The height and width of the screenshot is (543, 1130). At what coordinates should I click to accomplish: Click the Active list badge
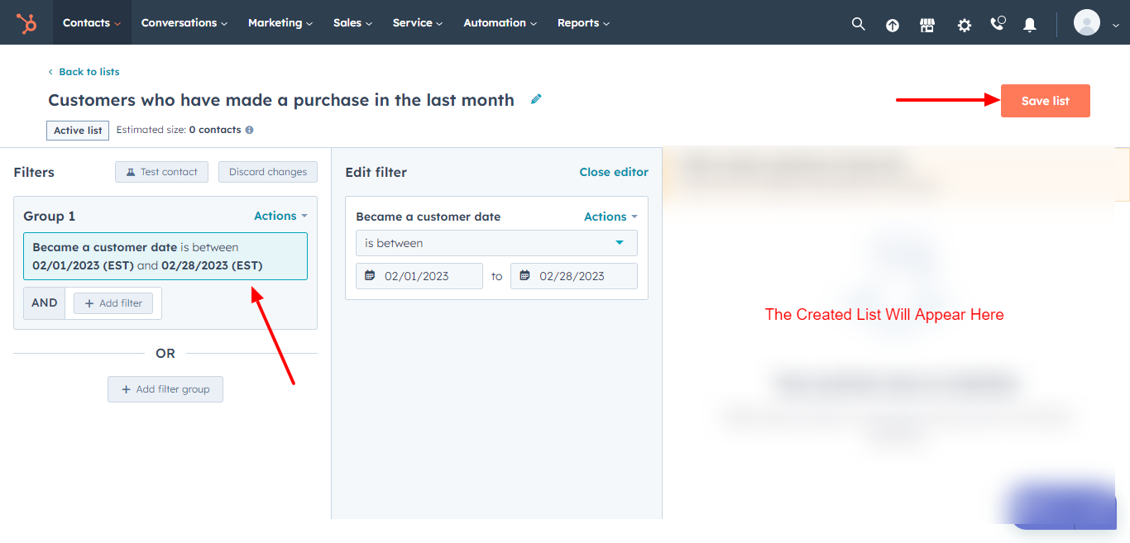[77, 130]
